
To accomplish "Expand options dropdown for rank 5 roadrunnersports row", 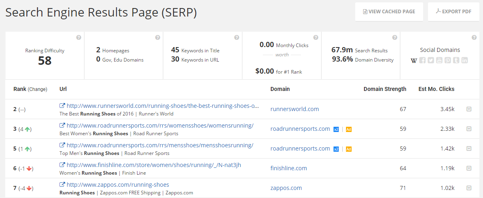I will pyautogui.click(x=469, y=148).
